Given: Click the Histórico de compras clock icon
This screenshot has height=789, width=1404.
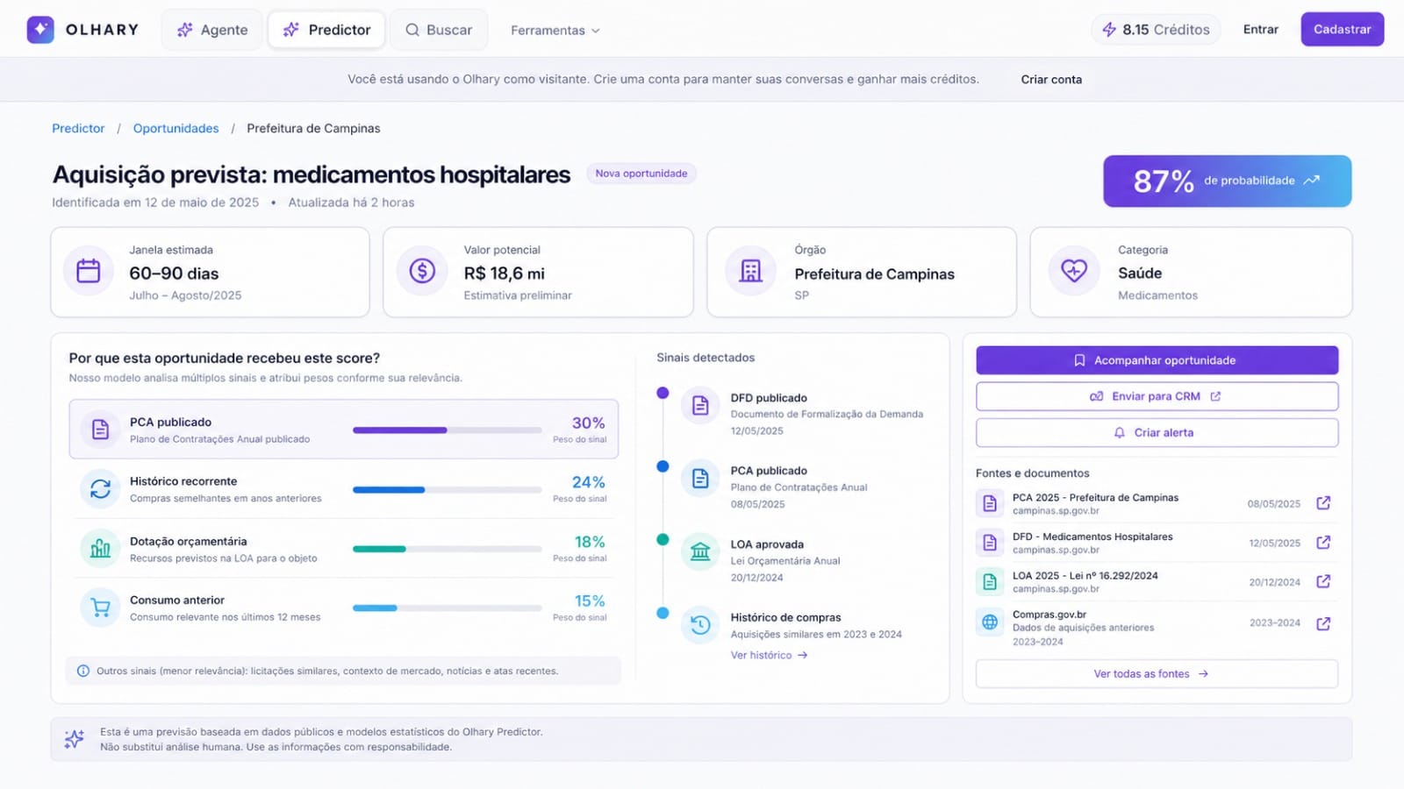Looking at the screenshot, I should tap(700, 625).
